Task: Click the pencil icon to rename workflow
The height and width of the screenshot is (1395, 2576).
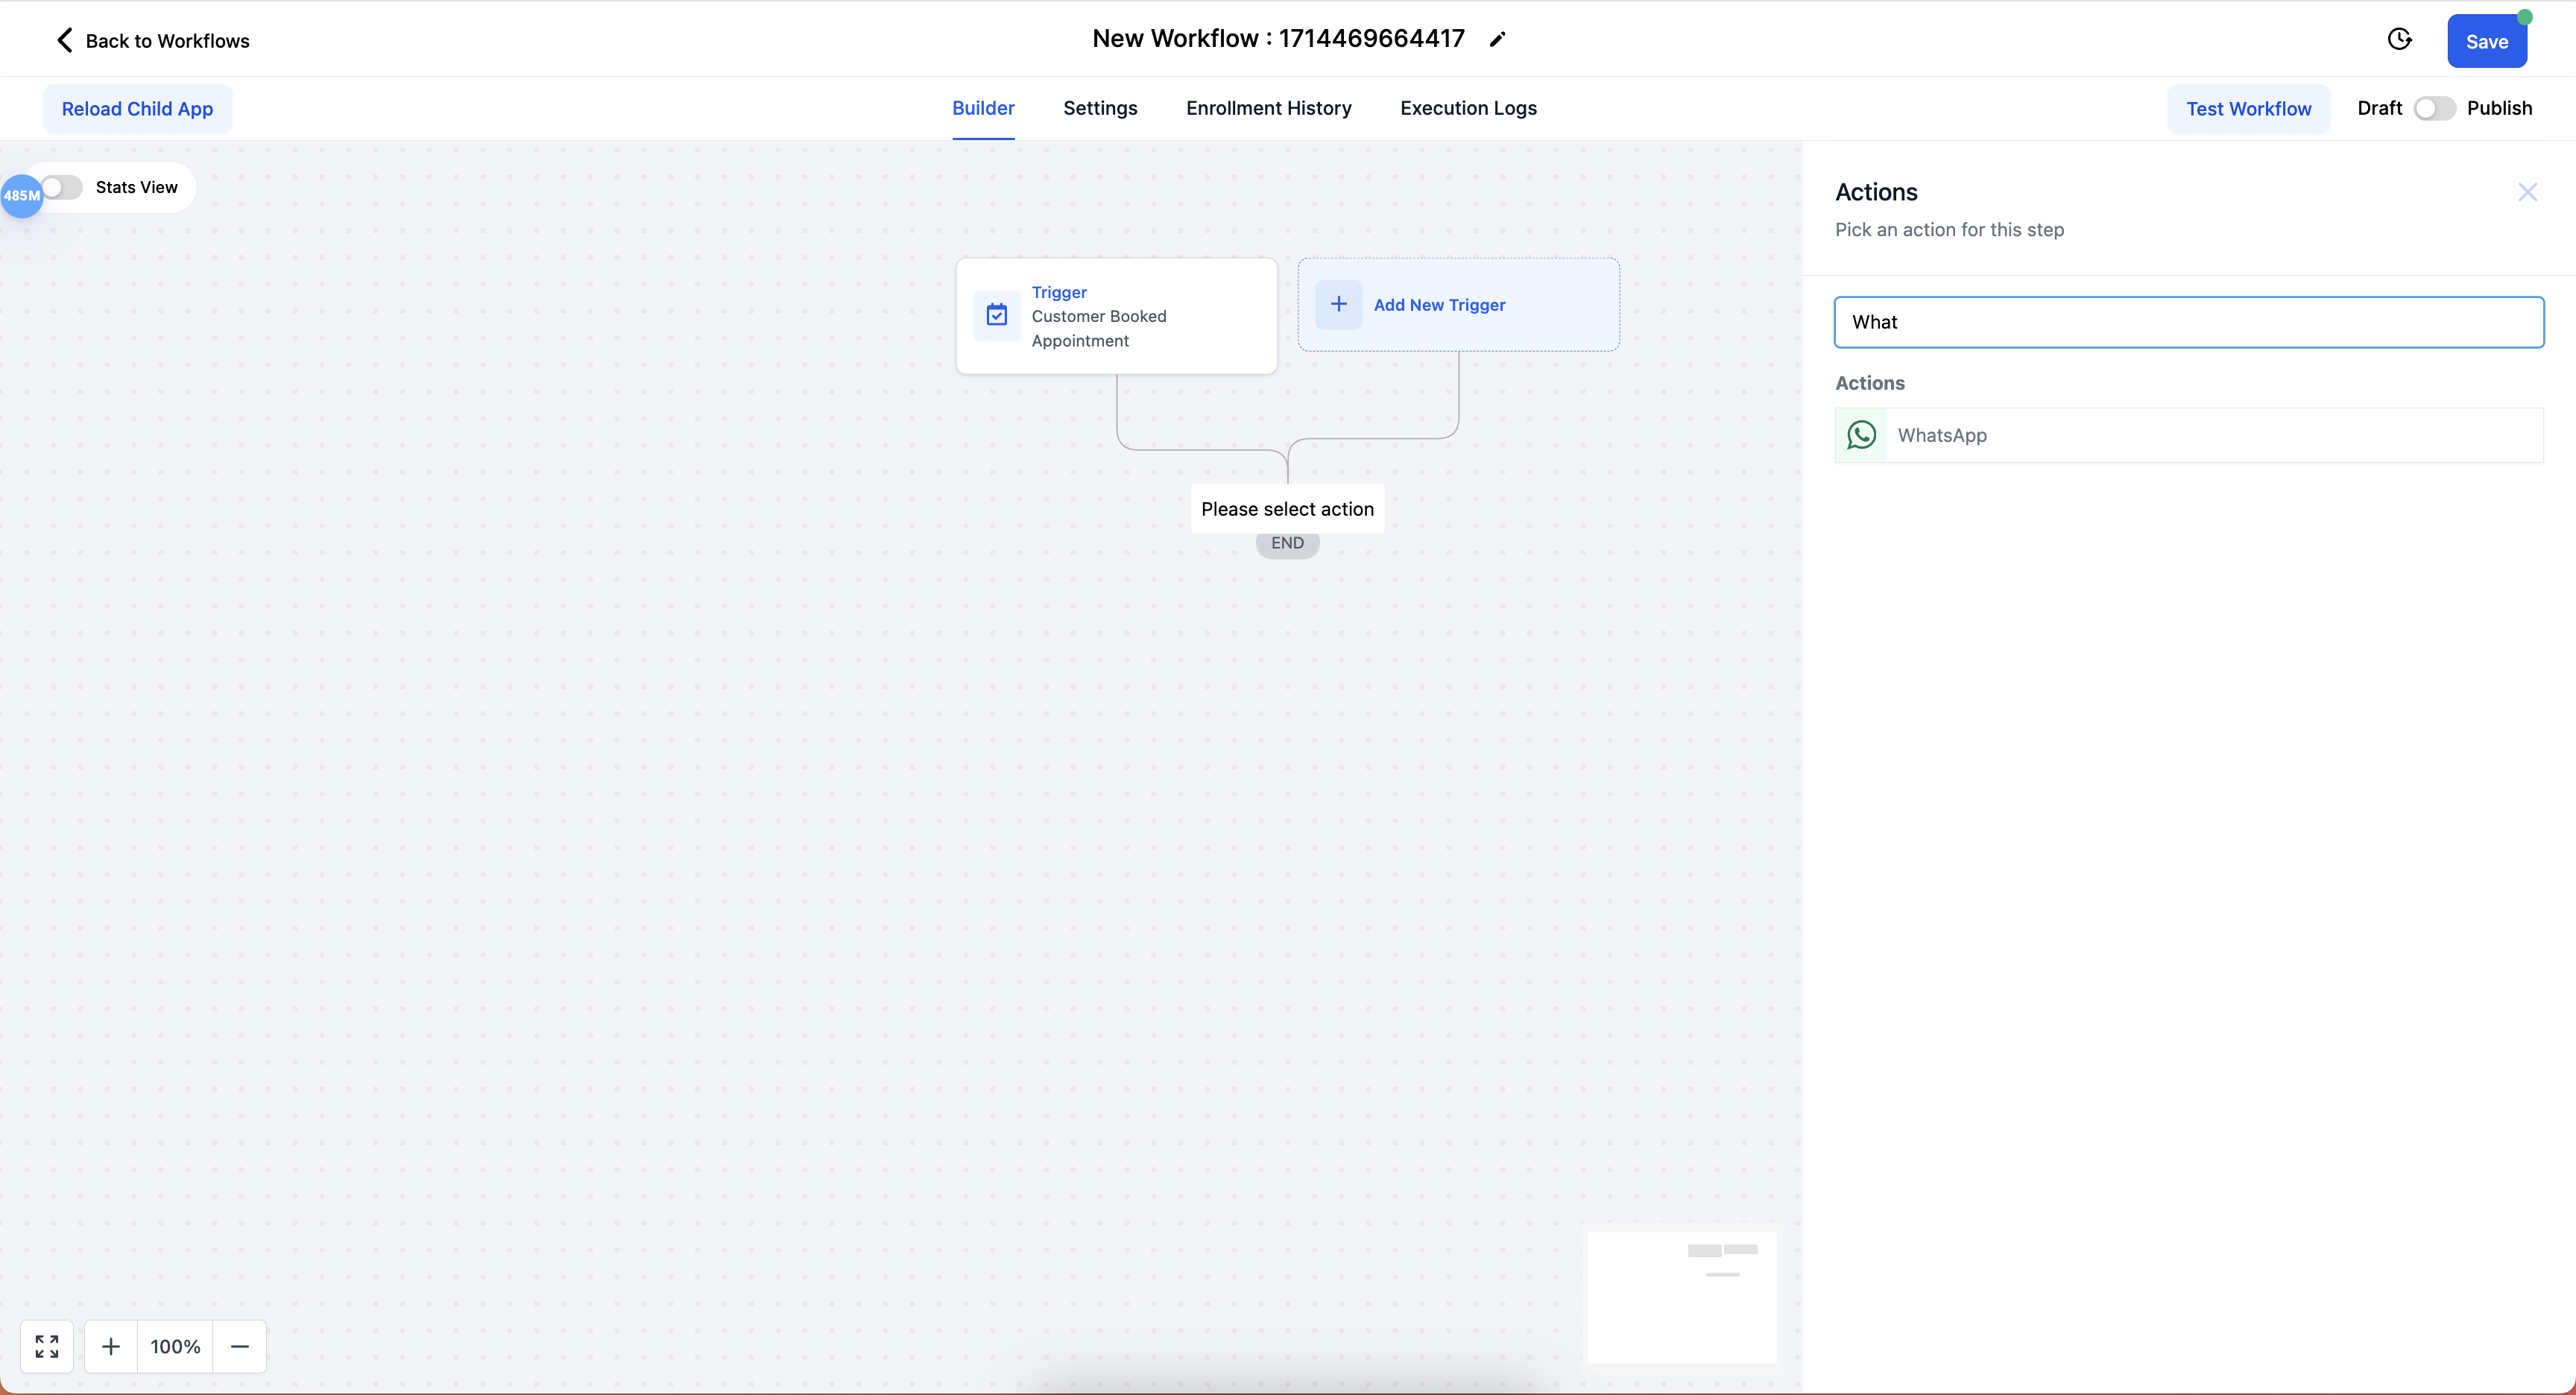Action: (x=1497, y=40)
